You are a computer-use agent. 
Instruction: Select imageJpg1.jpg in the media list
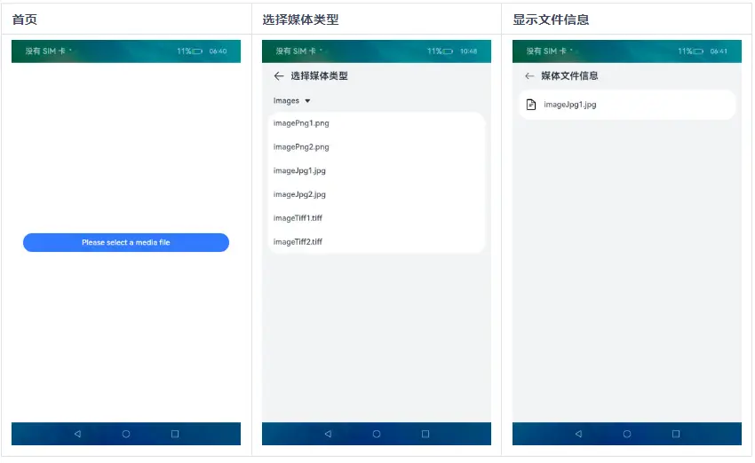point(377,170)
